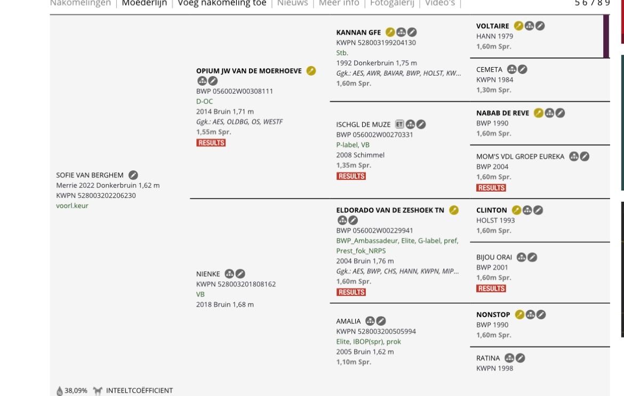Image resolution: width=624 pixels, height=396 pixels.
Task: Click the yellow badge beside OPIUM JW VAN DE MOERHOEVE
Action: tap(311, 71)
